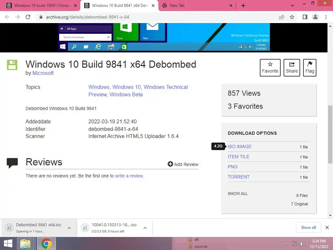Close the downloads bar
This screenshot has width=333, height=250.
tap(327, 228)
